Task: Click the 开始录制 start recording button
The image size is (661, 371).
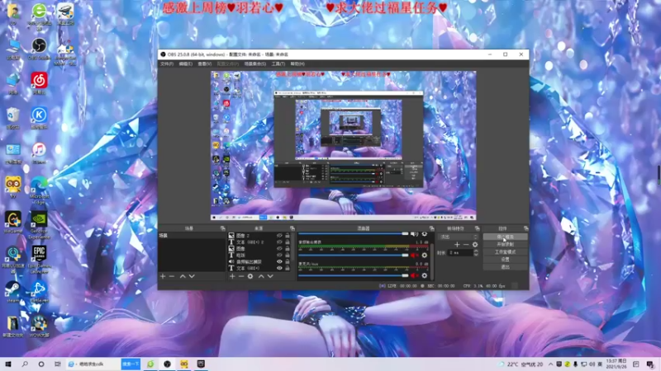Action: 505,244
